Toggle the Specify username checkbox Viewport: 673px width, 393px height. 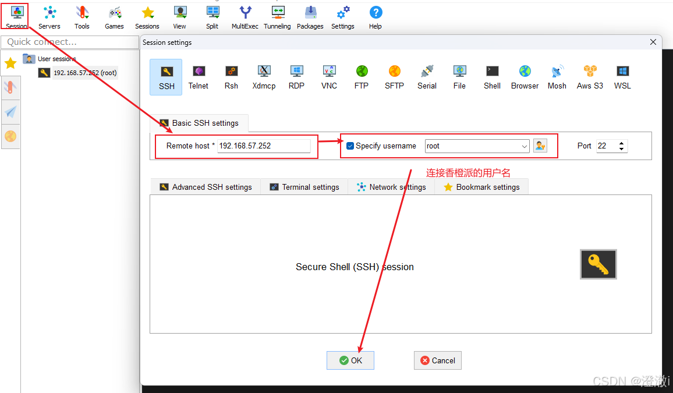pos(350,146)
